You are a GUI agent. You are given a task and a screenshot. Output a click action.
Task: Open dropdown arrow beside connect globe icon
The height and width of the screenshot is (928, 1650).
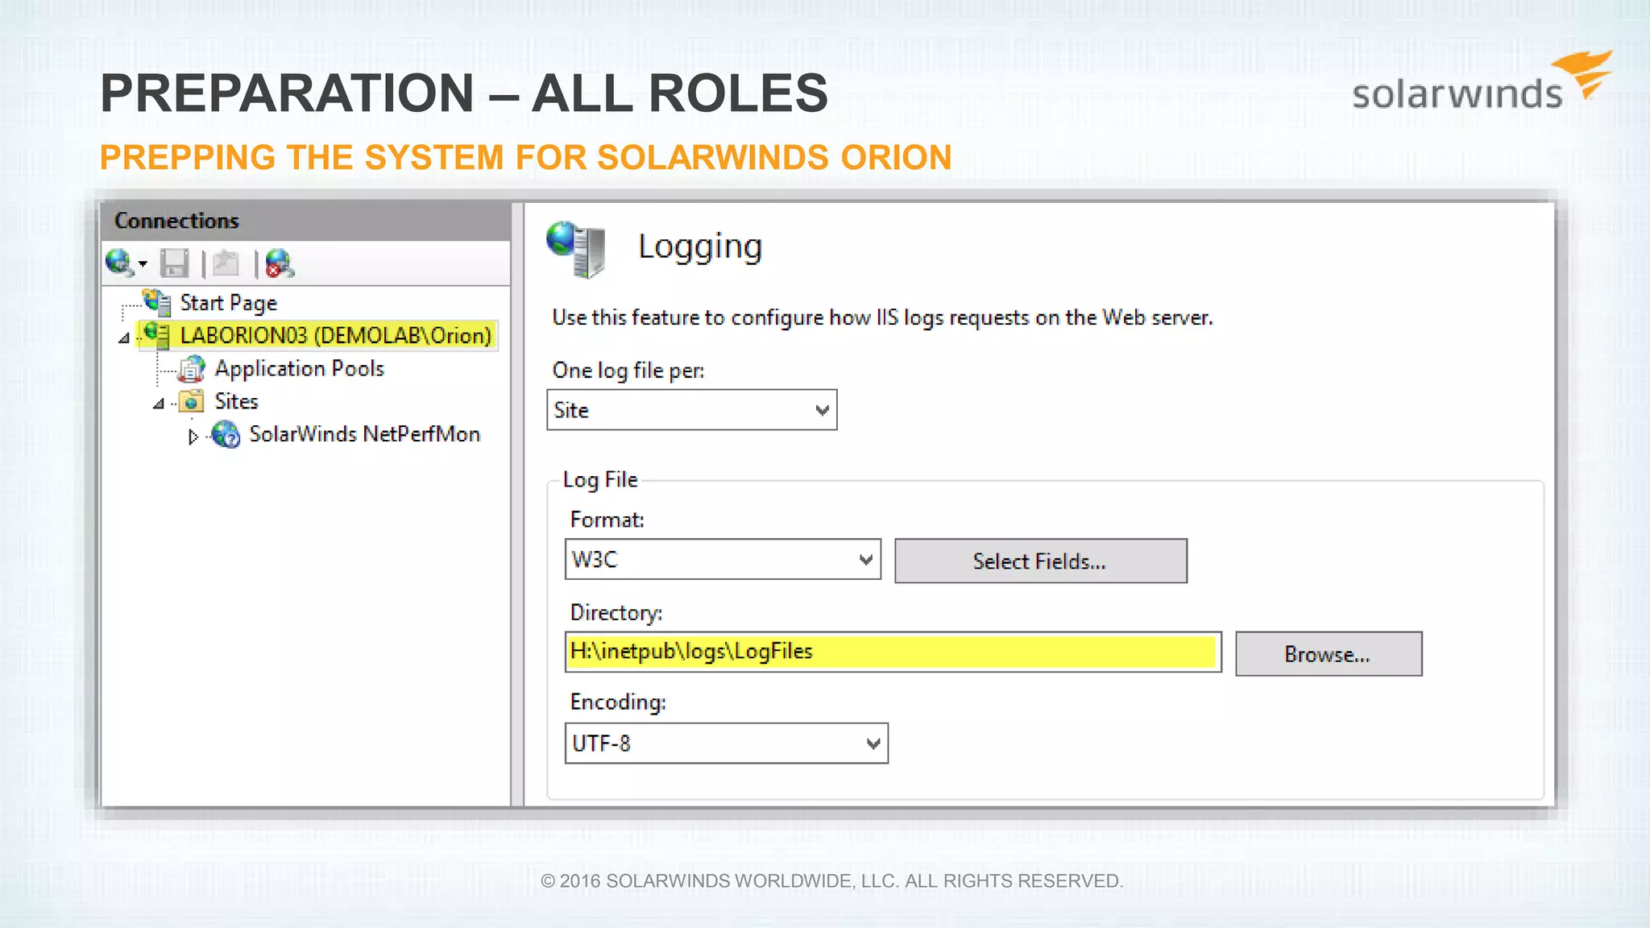coord(143,264)
